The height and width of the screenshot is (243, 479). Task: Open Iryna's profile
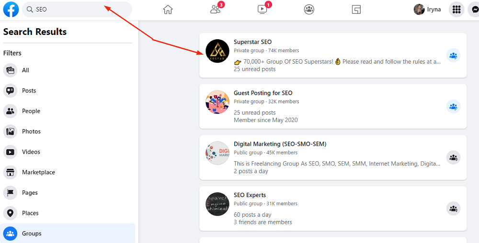pyautogui.click(x=427, y=10)
